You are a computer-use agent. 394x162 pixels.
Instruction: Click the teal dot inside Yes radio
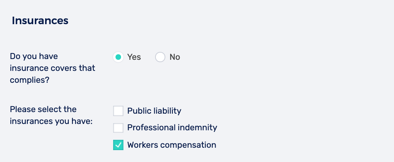[118, 57]
